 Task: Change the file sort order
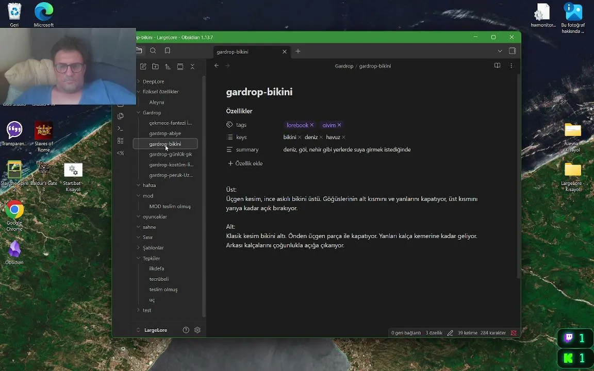168,66
